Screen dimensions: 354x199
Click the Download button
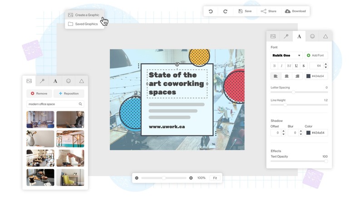pos(295,11)
